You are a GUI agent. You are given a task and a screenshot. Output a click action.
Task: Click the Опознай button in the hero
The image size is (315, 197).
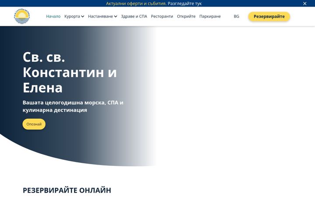tap(34, 124)
